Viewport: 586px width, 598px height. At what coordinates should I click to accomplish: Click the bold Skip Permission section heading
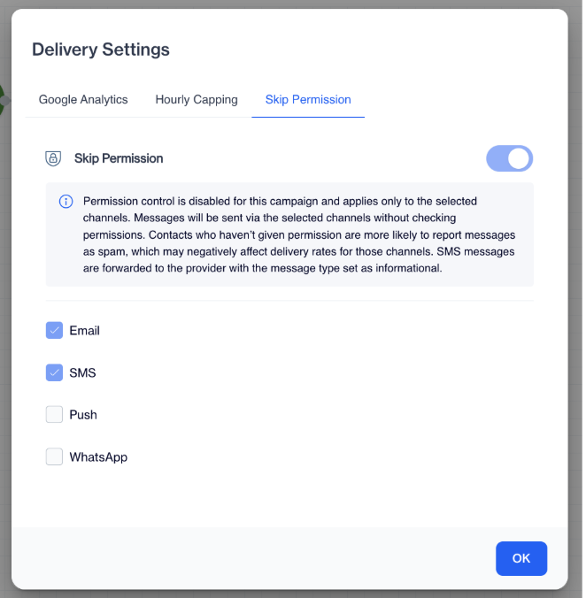pos(119,158)
